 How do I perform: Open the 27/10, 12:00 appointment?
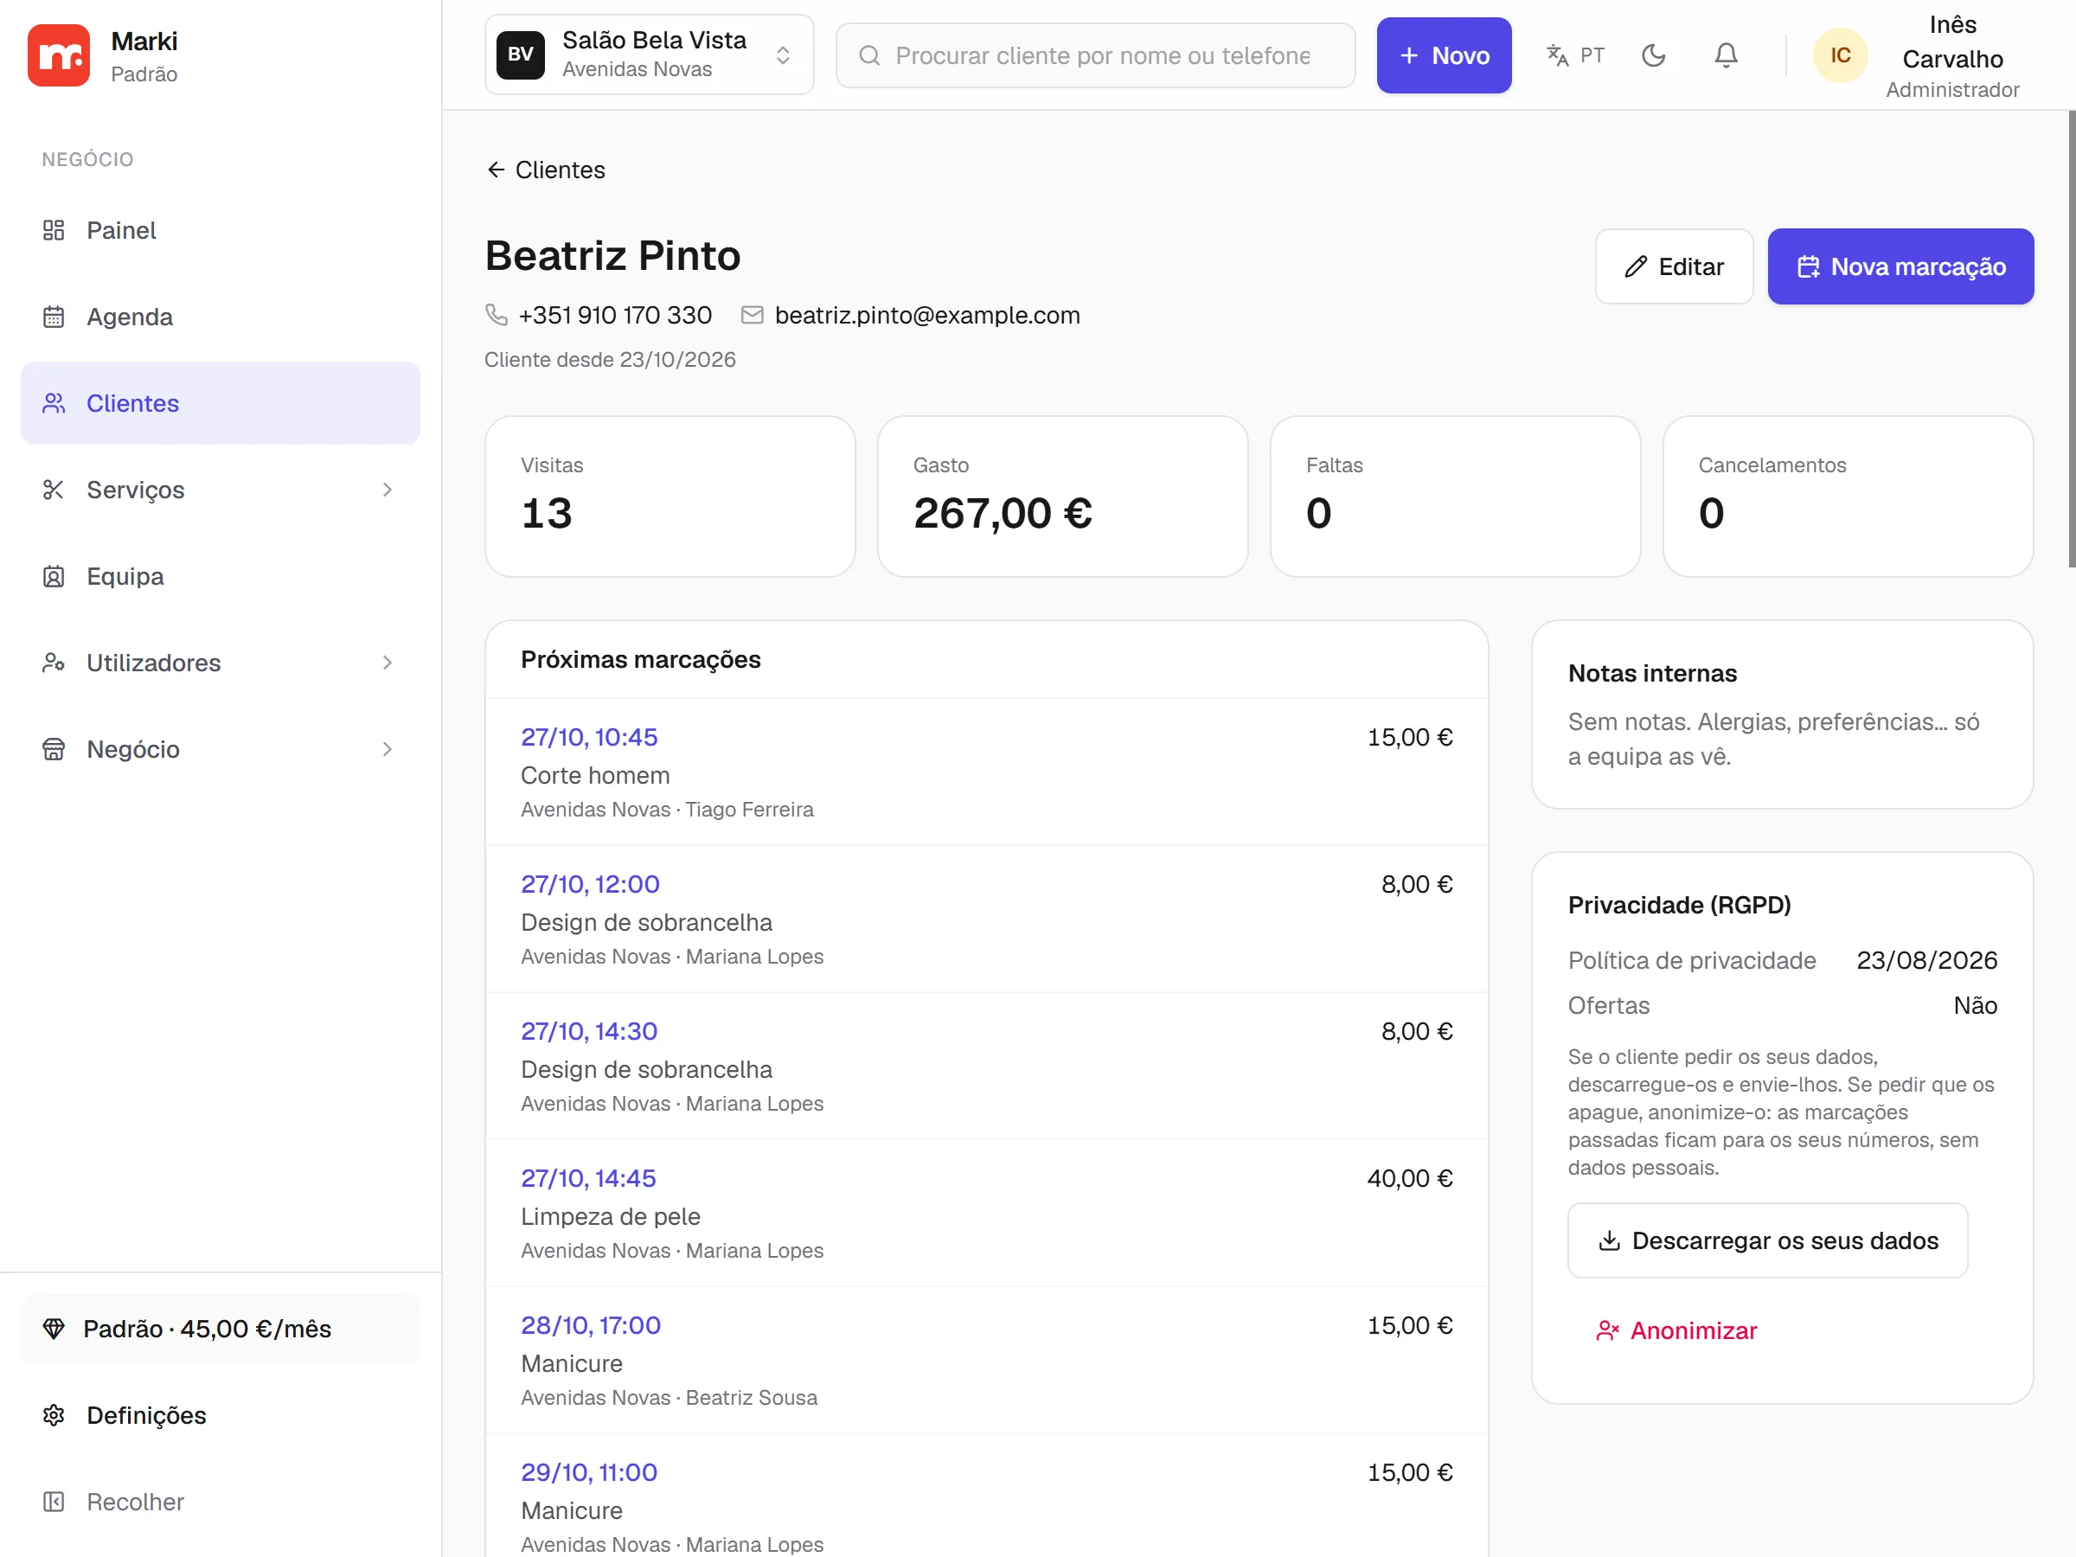986,919
